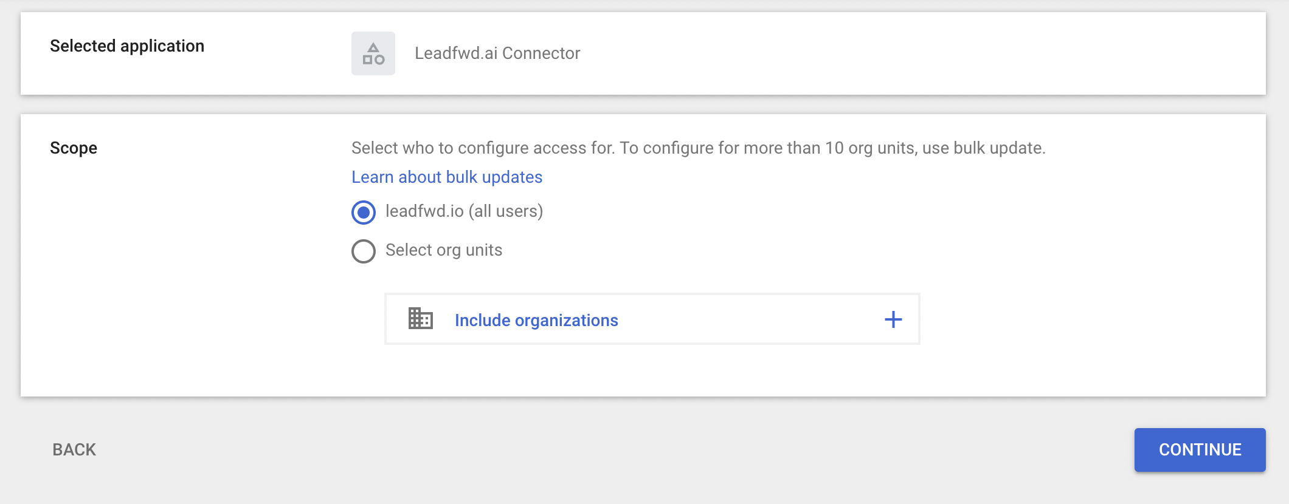Image resolution: width=1289 pixels, height=504 pixels.
Task: Click the "Select org units" option label
Action: 444,250
